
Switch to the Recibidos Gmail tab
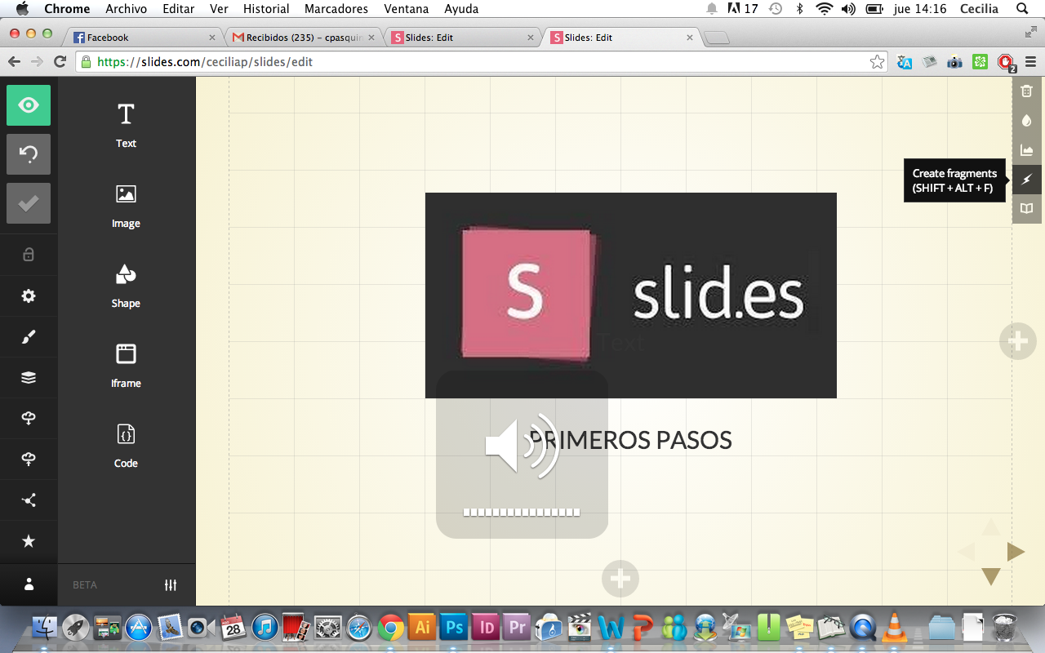click(302, 38)
